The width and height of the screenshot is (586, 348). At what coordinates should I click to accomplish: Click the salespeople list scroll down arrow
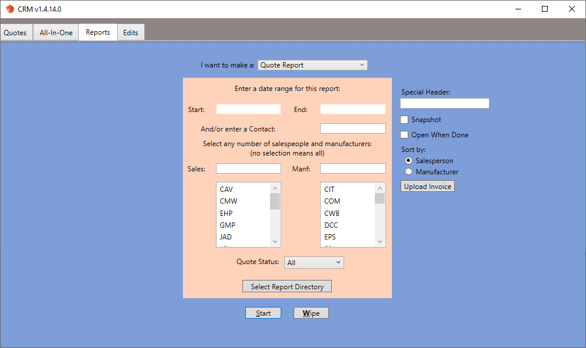point(275,241)
